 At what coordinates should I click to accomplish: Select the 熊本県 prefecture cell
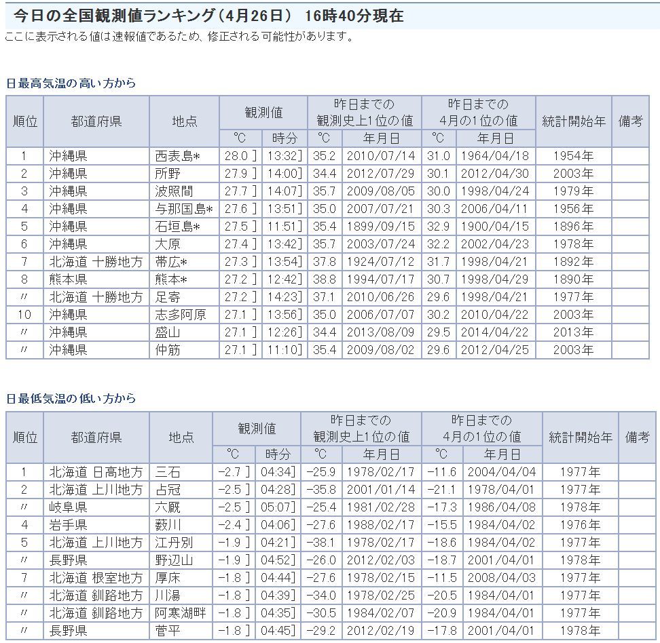(68, 279)
